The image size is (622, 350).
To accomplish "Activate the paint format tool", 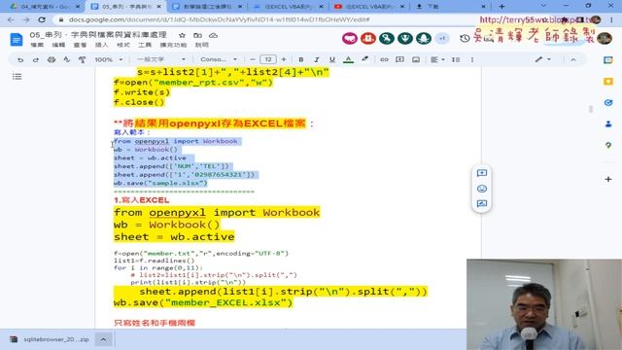I will click(82, 59).
